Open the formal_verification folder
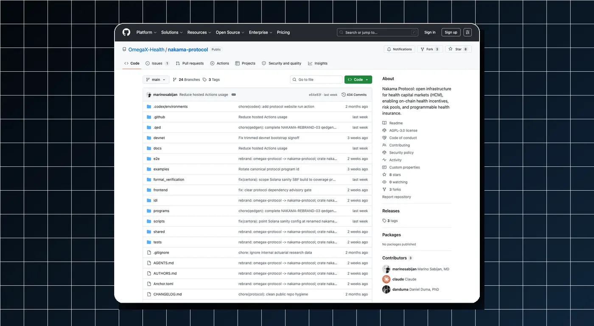This screenshot has height=326, width=594. (169, 180)
